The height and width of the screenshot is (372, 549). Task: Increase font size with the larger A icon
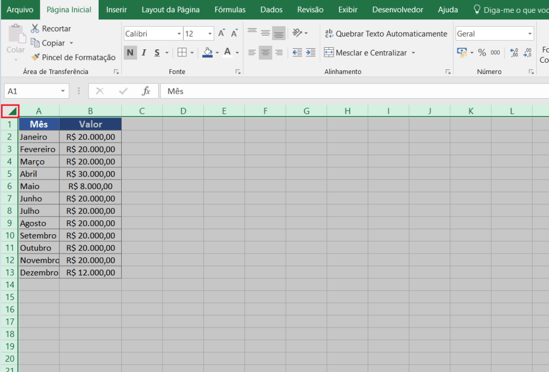click(x=221, y=33)
